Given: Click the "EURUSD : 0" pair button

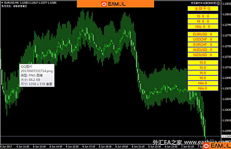Looking at the screenshot, I should (203, 34).
